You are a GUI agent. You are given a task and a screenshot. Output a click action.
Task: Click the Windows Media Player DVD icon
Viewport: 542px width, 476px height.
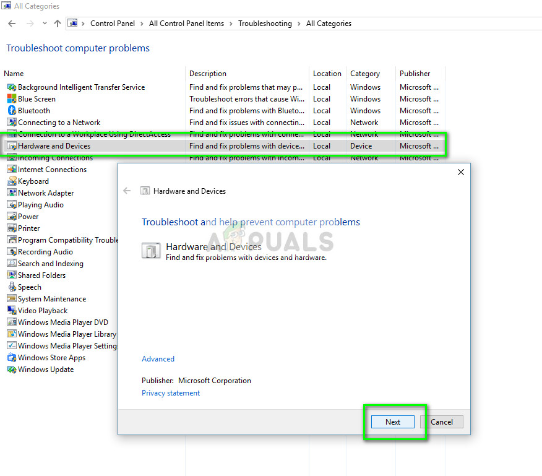pos(12,322)
